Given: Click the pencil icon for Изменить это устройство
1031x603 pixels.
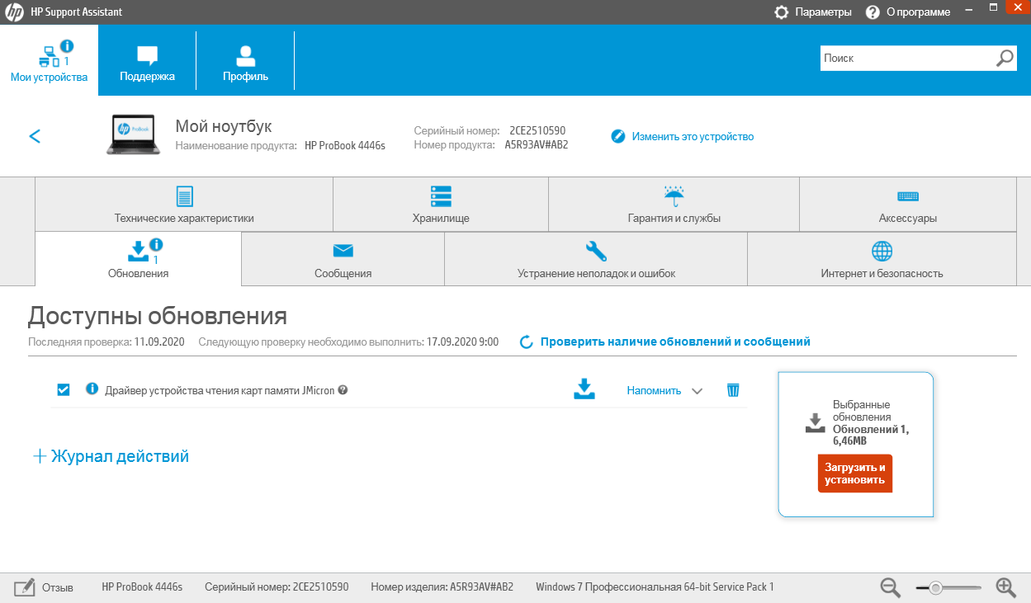Looking at the screenshot, I should (x=618, y=136).
